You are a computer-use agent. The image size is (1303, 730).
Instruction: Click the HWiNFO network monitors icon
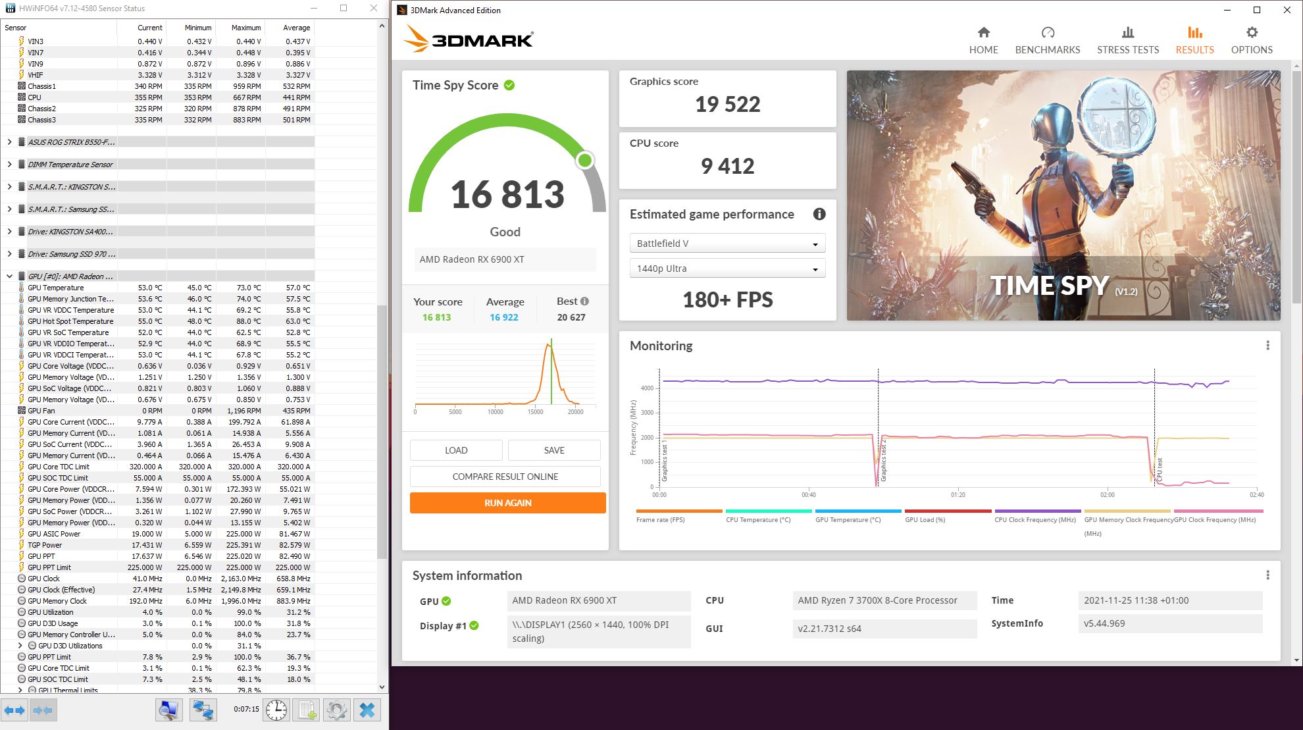click(203, 710)
